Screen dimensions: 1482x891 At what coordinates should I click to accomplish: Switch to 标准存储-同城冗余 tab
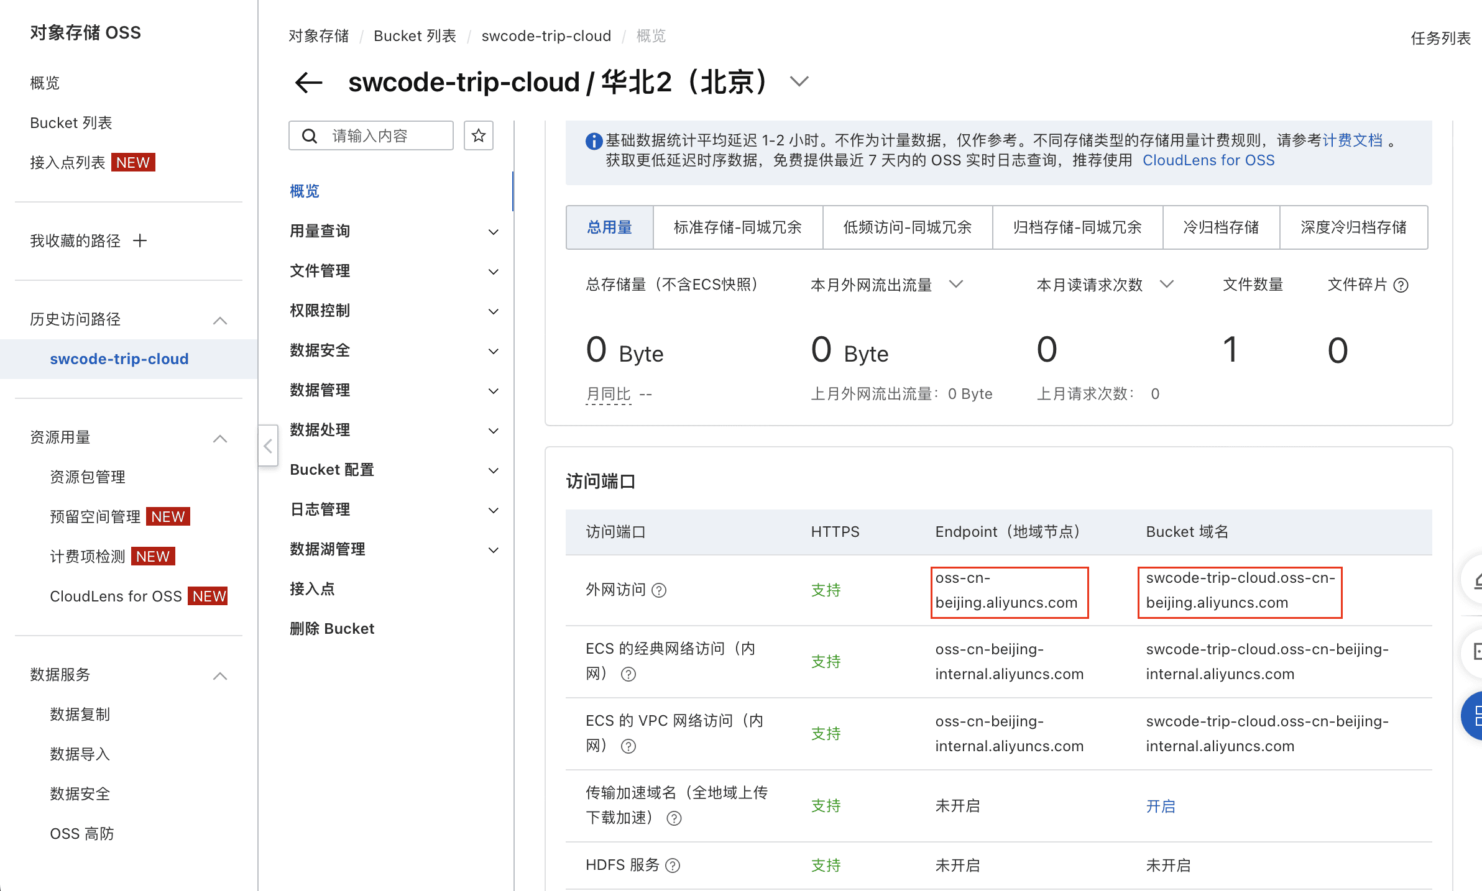pyautogui.click(x=737, y=227)
